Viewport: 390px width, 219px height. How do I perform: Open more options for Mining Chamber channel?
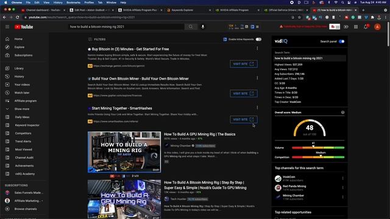coord(342,197)
